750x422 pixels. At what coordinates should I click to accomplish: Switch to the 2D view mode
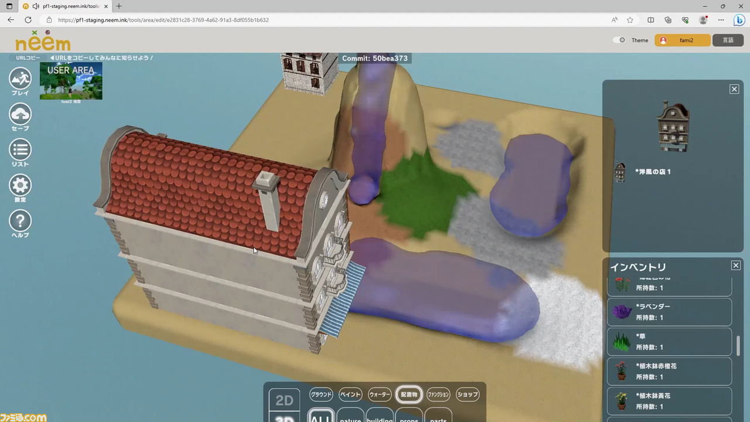[x=284, y=400]
